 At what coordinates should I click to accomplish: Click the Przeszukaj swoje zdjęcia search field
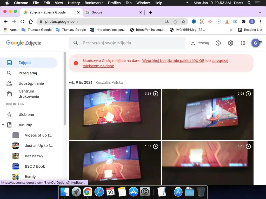tap(127, 43)
